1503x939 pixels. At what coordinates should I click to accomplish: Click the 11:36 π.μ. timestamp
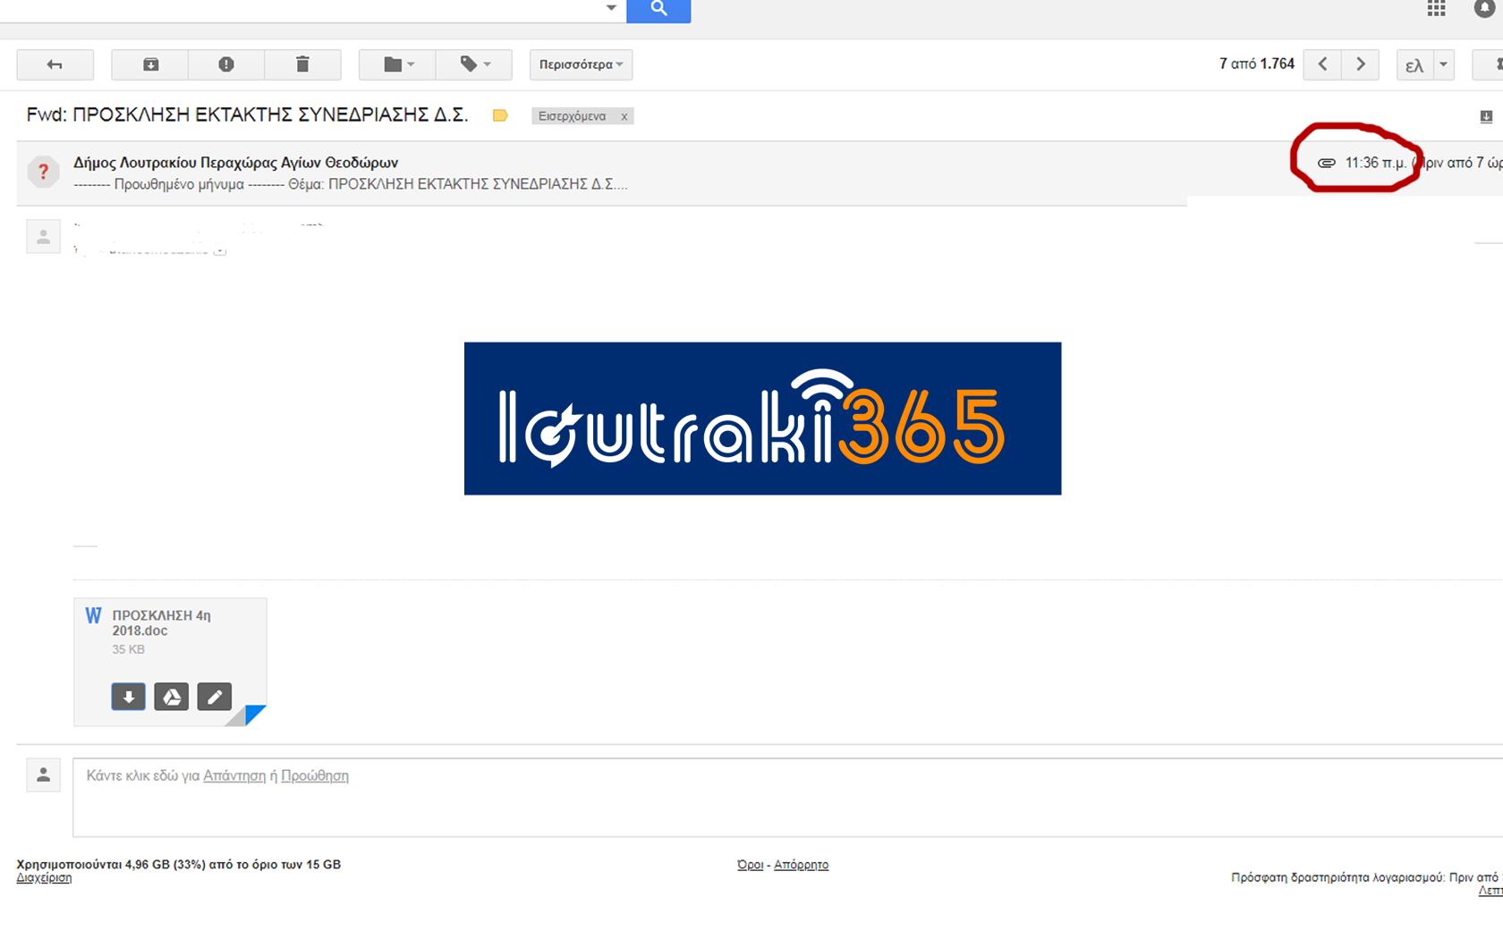(x=1375, y=163)
